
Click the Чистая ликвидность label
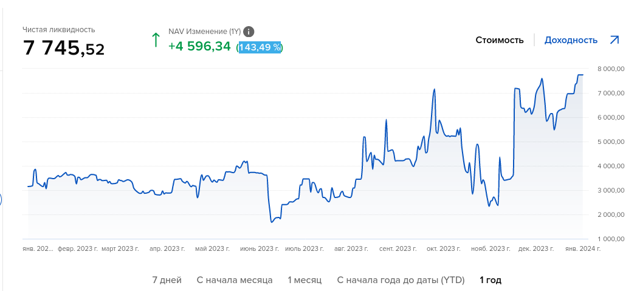[x=59, y=30]
